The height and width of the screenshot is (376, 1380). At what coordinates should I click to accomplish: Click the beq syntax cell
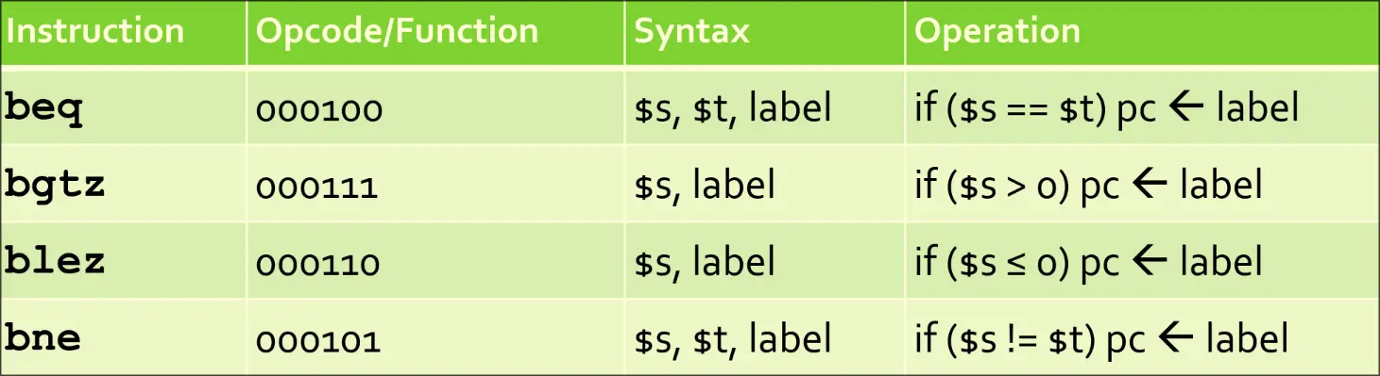coord(764,106)
